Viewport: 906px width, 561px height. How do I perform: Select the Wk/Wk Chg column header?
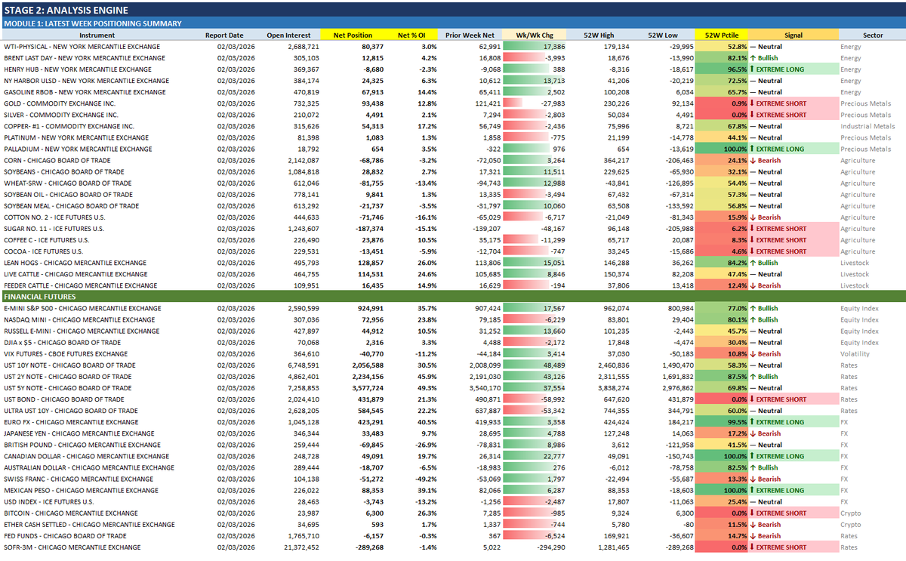(535, 35)
